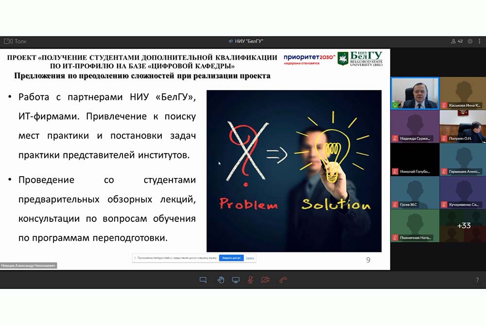Click the БелГУ university logo on slide
486x325 pixels.
click(x=360, y=59)
